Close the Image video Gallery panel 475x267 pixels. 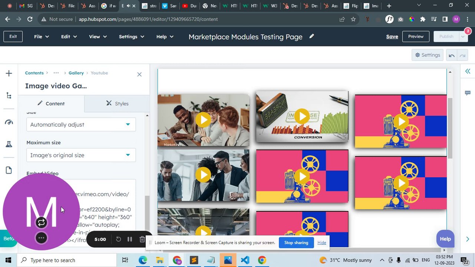coord(139,75)
